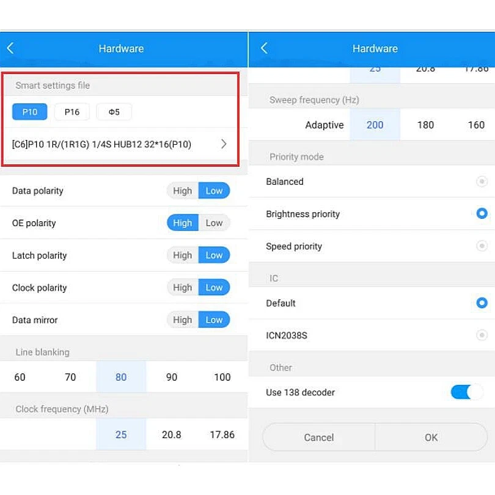Screen dimensions: 495x495
Task: Choose clock frequency 20.8 MHz
Action: point(172,435)
